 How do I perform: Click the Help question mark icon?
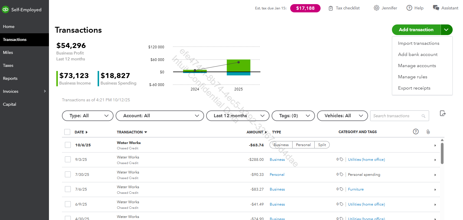(x=409, y=8)
